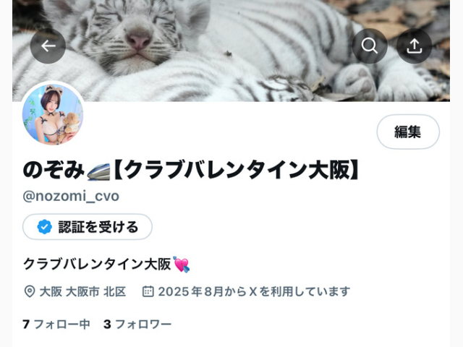Screen dimensions: 463x347
Task: Open the 7 フォロー中 following list
Action: point(56,325)
